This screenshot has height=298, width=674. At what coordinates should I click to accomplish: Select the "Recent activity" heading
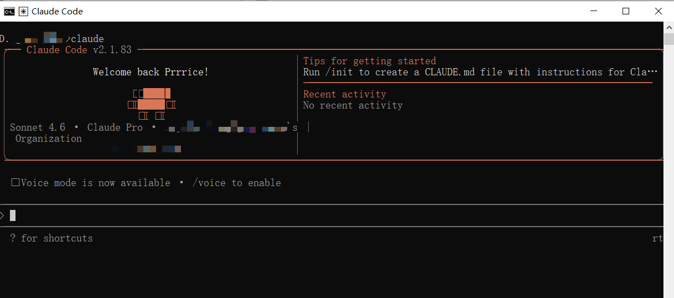pos(345,94)
